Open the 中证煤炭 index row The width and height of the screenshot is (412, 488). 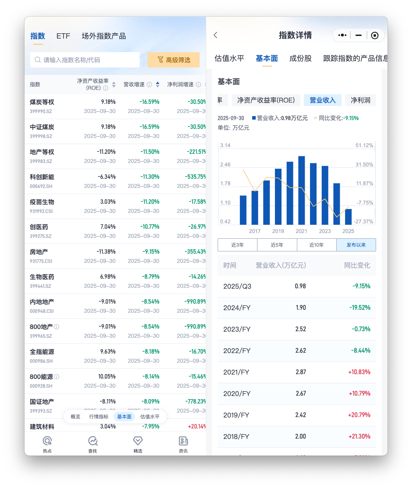click(115, 131)
